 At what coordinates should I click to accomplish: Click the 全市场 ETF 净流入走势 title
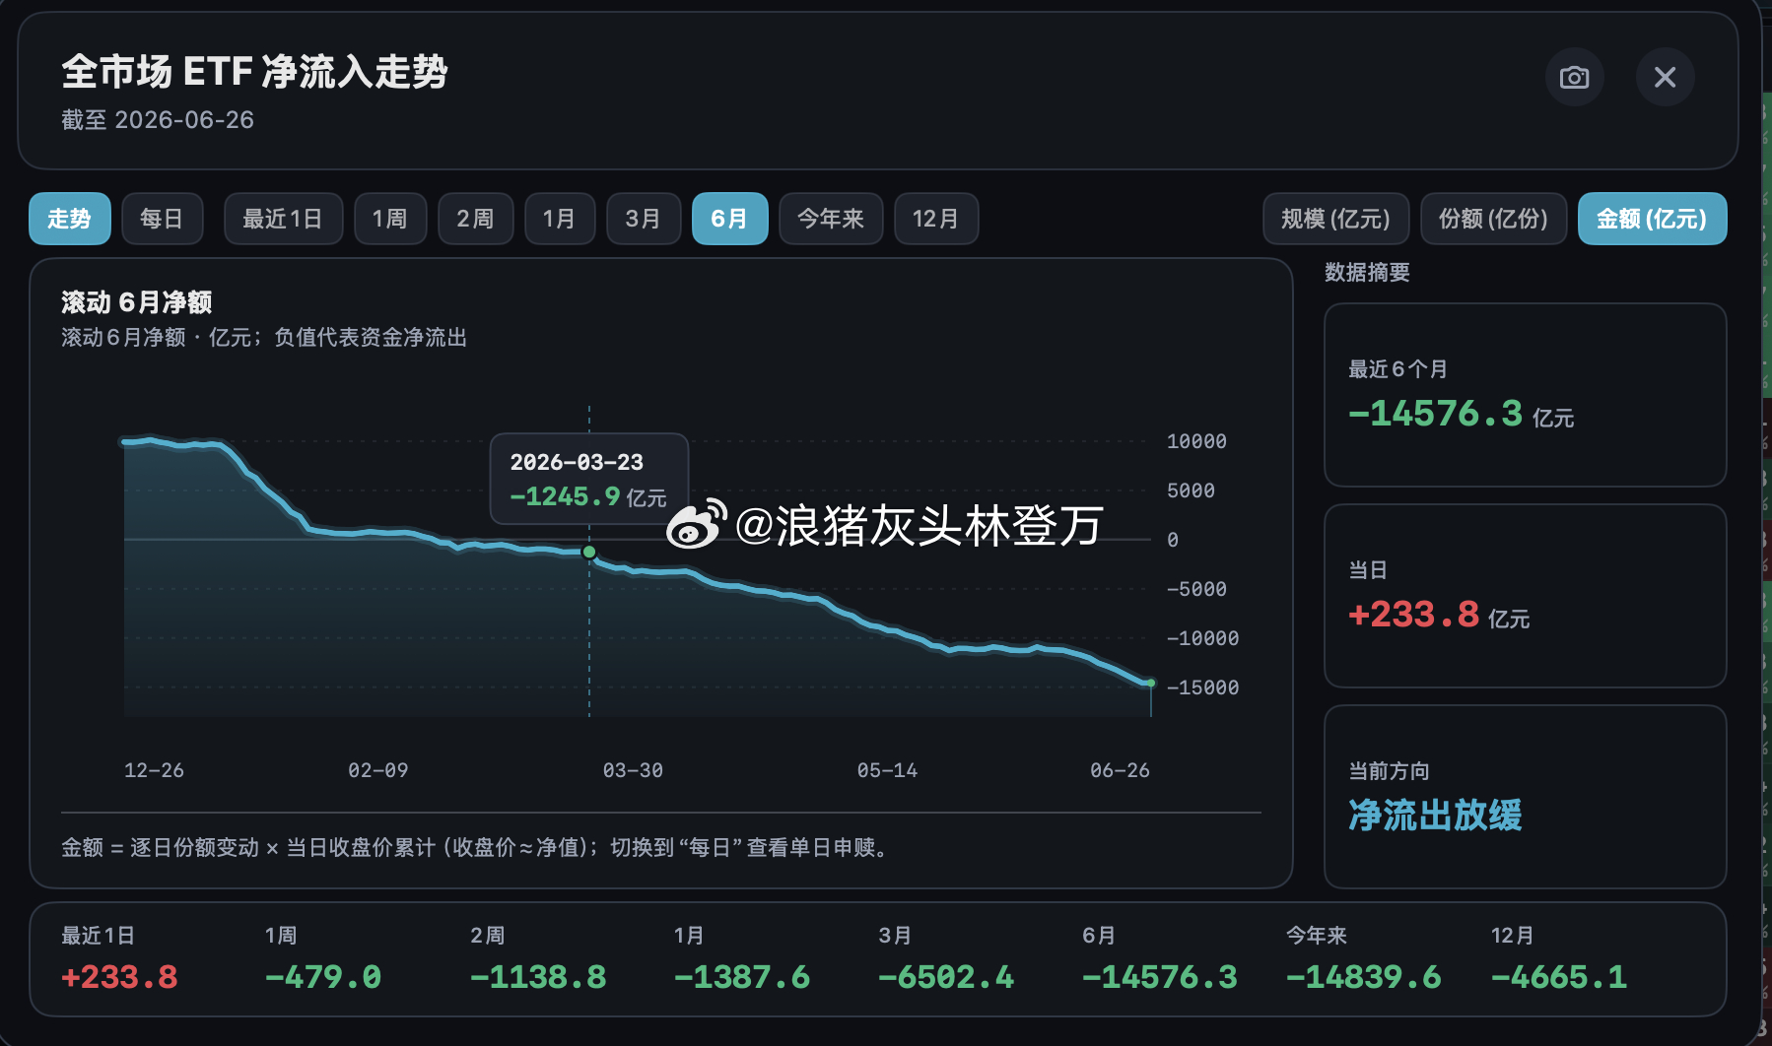tap(255, 72)
